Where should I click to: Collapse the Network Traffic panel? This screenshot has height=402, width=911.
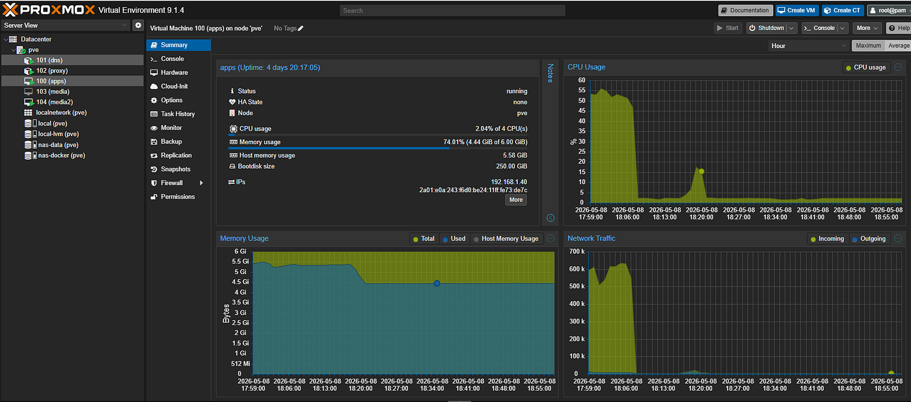coord(898,238)
